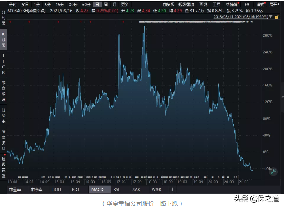Image resolution: width=285 pixels, height=208 pixels.
Task: Toggle the date range lock icon
Action: click(x=277, y=17)
